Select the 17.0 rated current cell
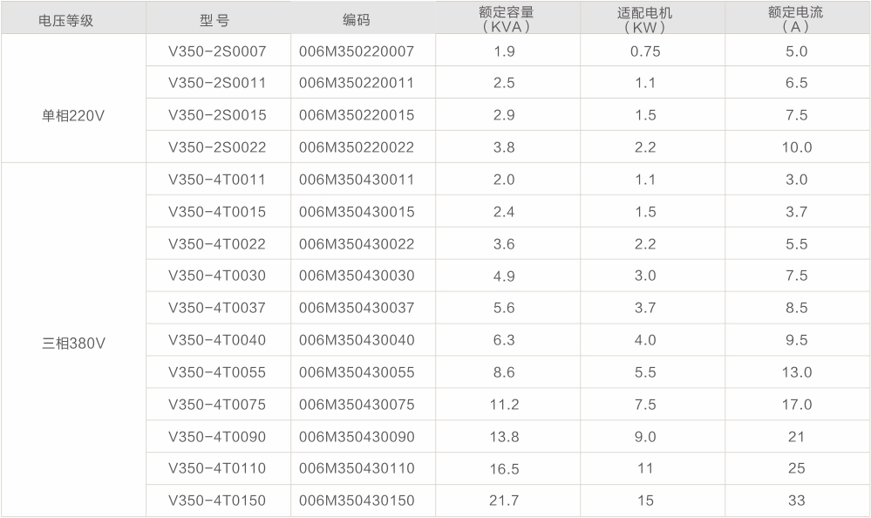 tap(796, 405)
